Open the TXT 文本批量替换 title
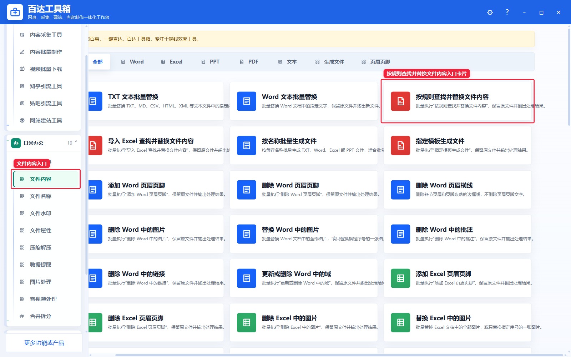 point(133,97)
